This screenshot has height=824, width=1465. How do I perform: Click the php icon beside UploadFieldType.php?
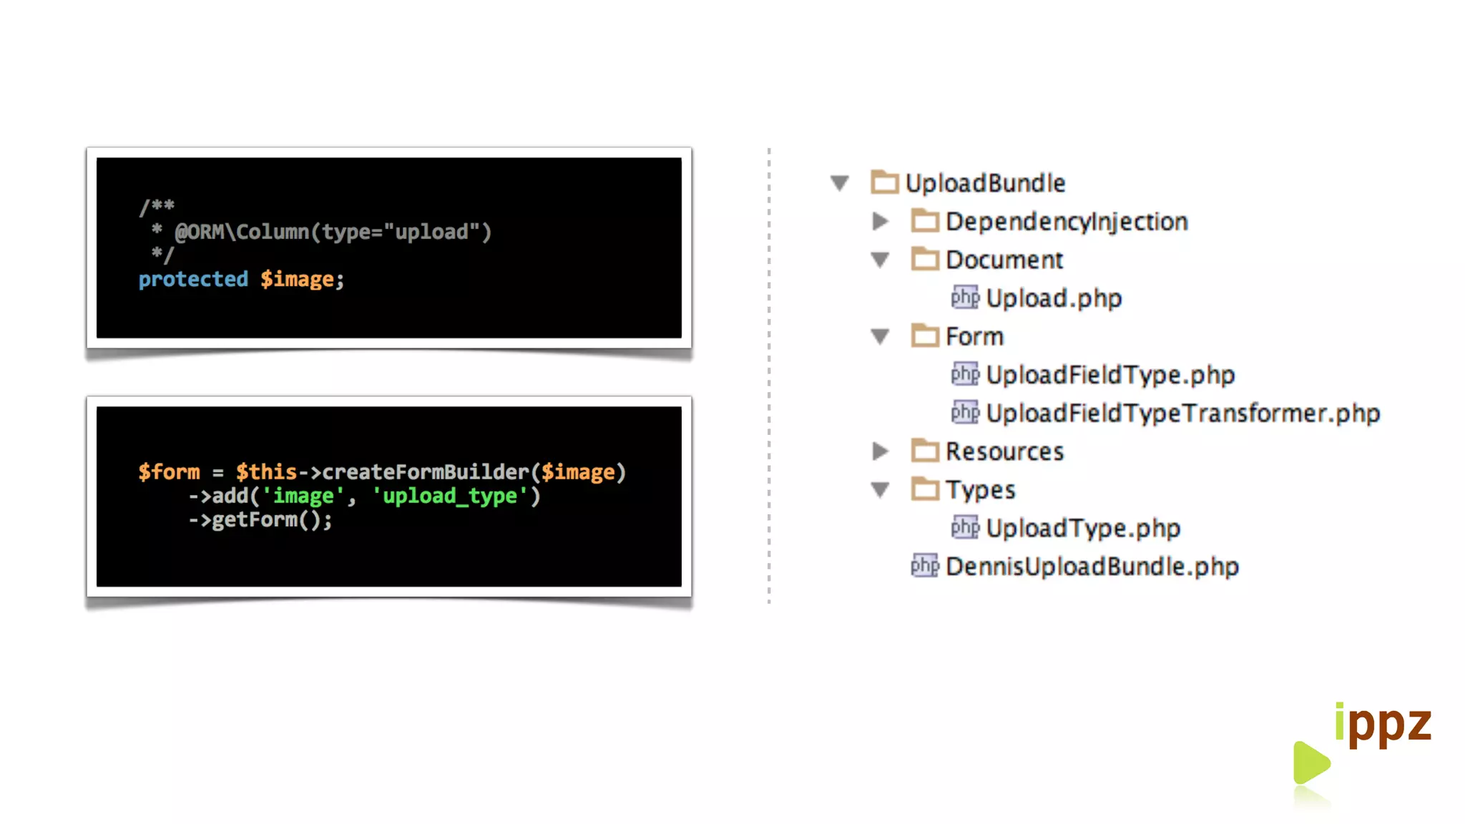965,374
